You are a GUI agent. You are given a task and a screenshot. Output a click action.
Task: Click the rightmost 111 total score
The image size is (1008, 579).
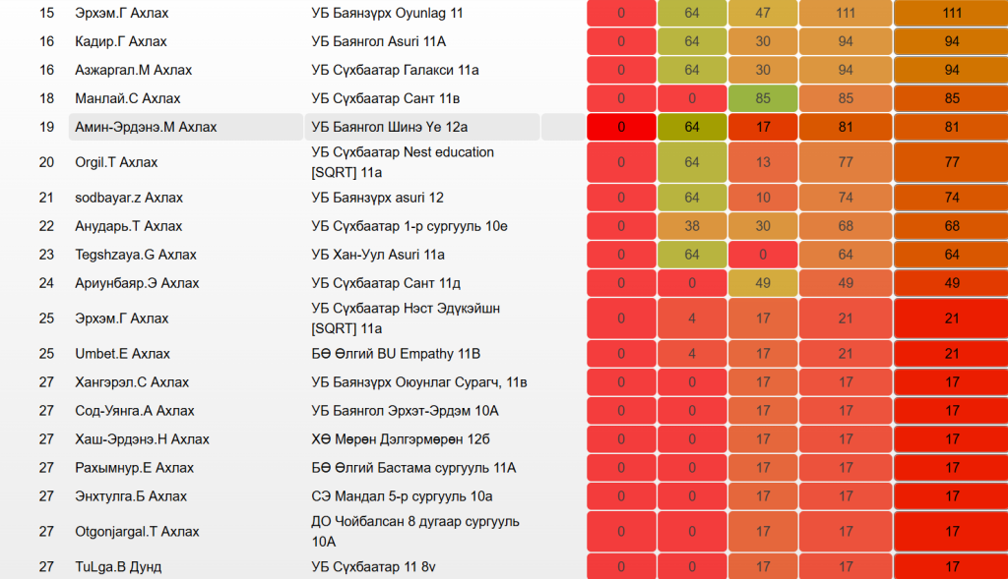(951, 13)
